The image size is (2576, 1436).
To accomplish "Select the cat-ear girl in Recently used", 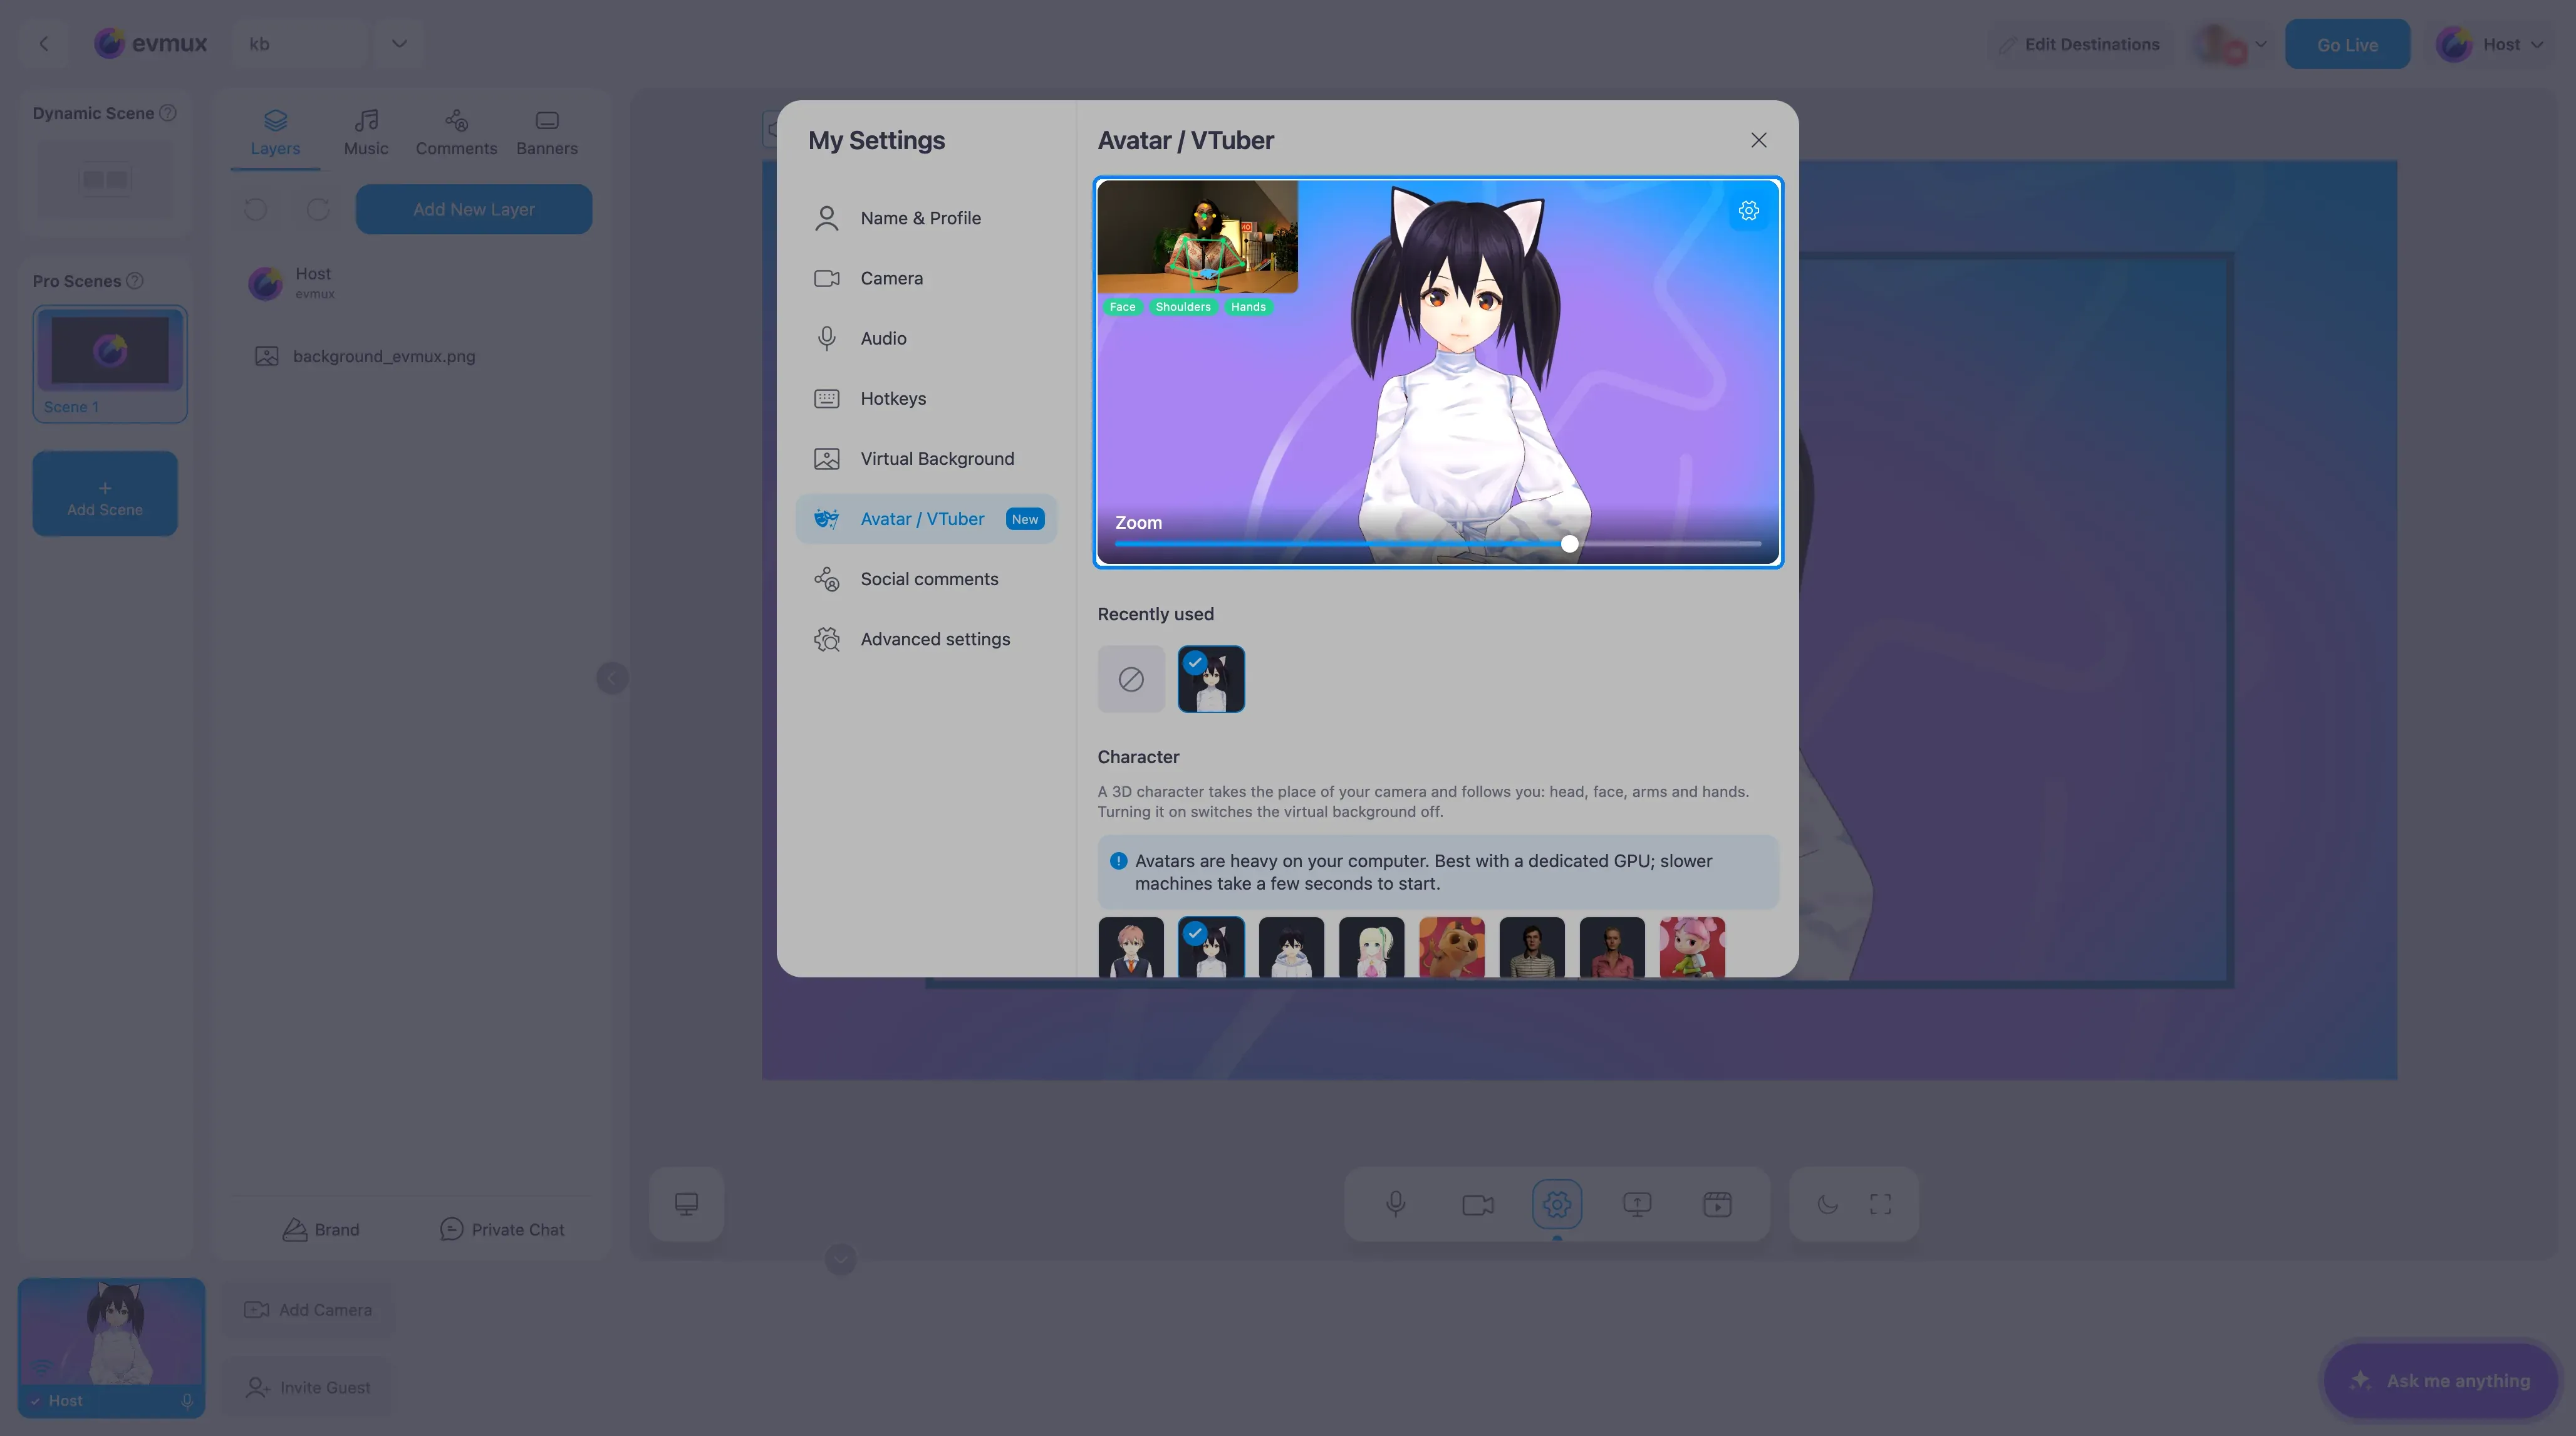I will [1211, 679].
